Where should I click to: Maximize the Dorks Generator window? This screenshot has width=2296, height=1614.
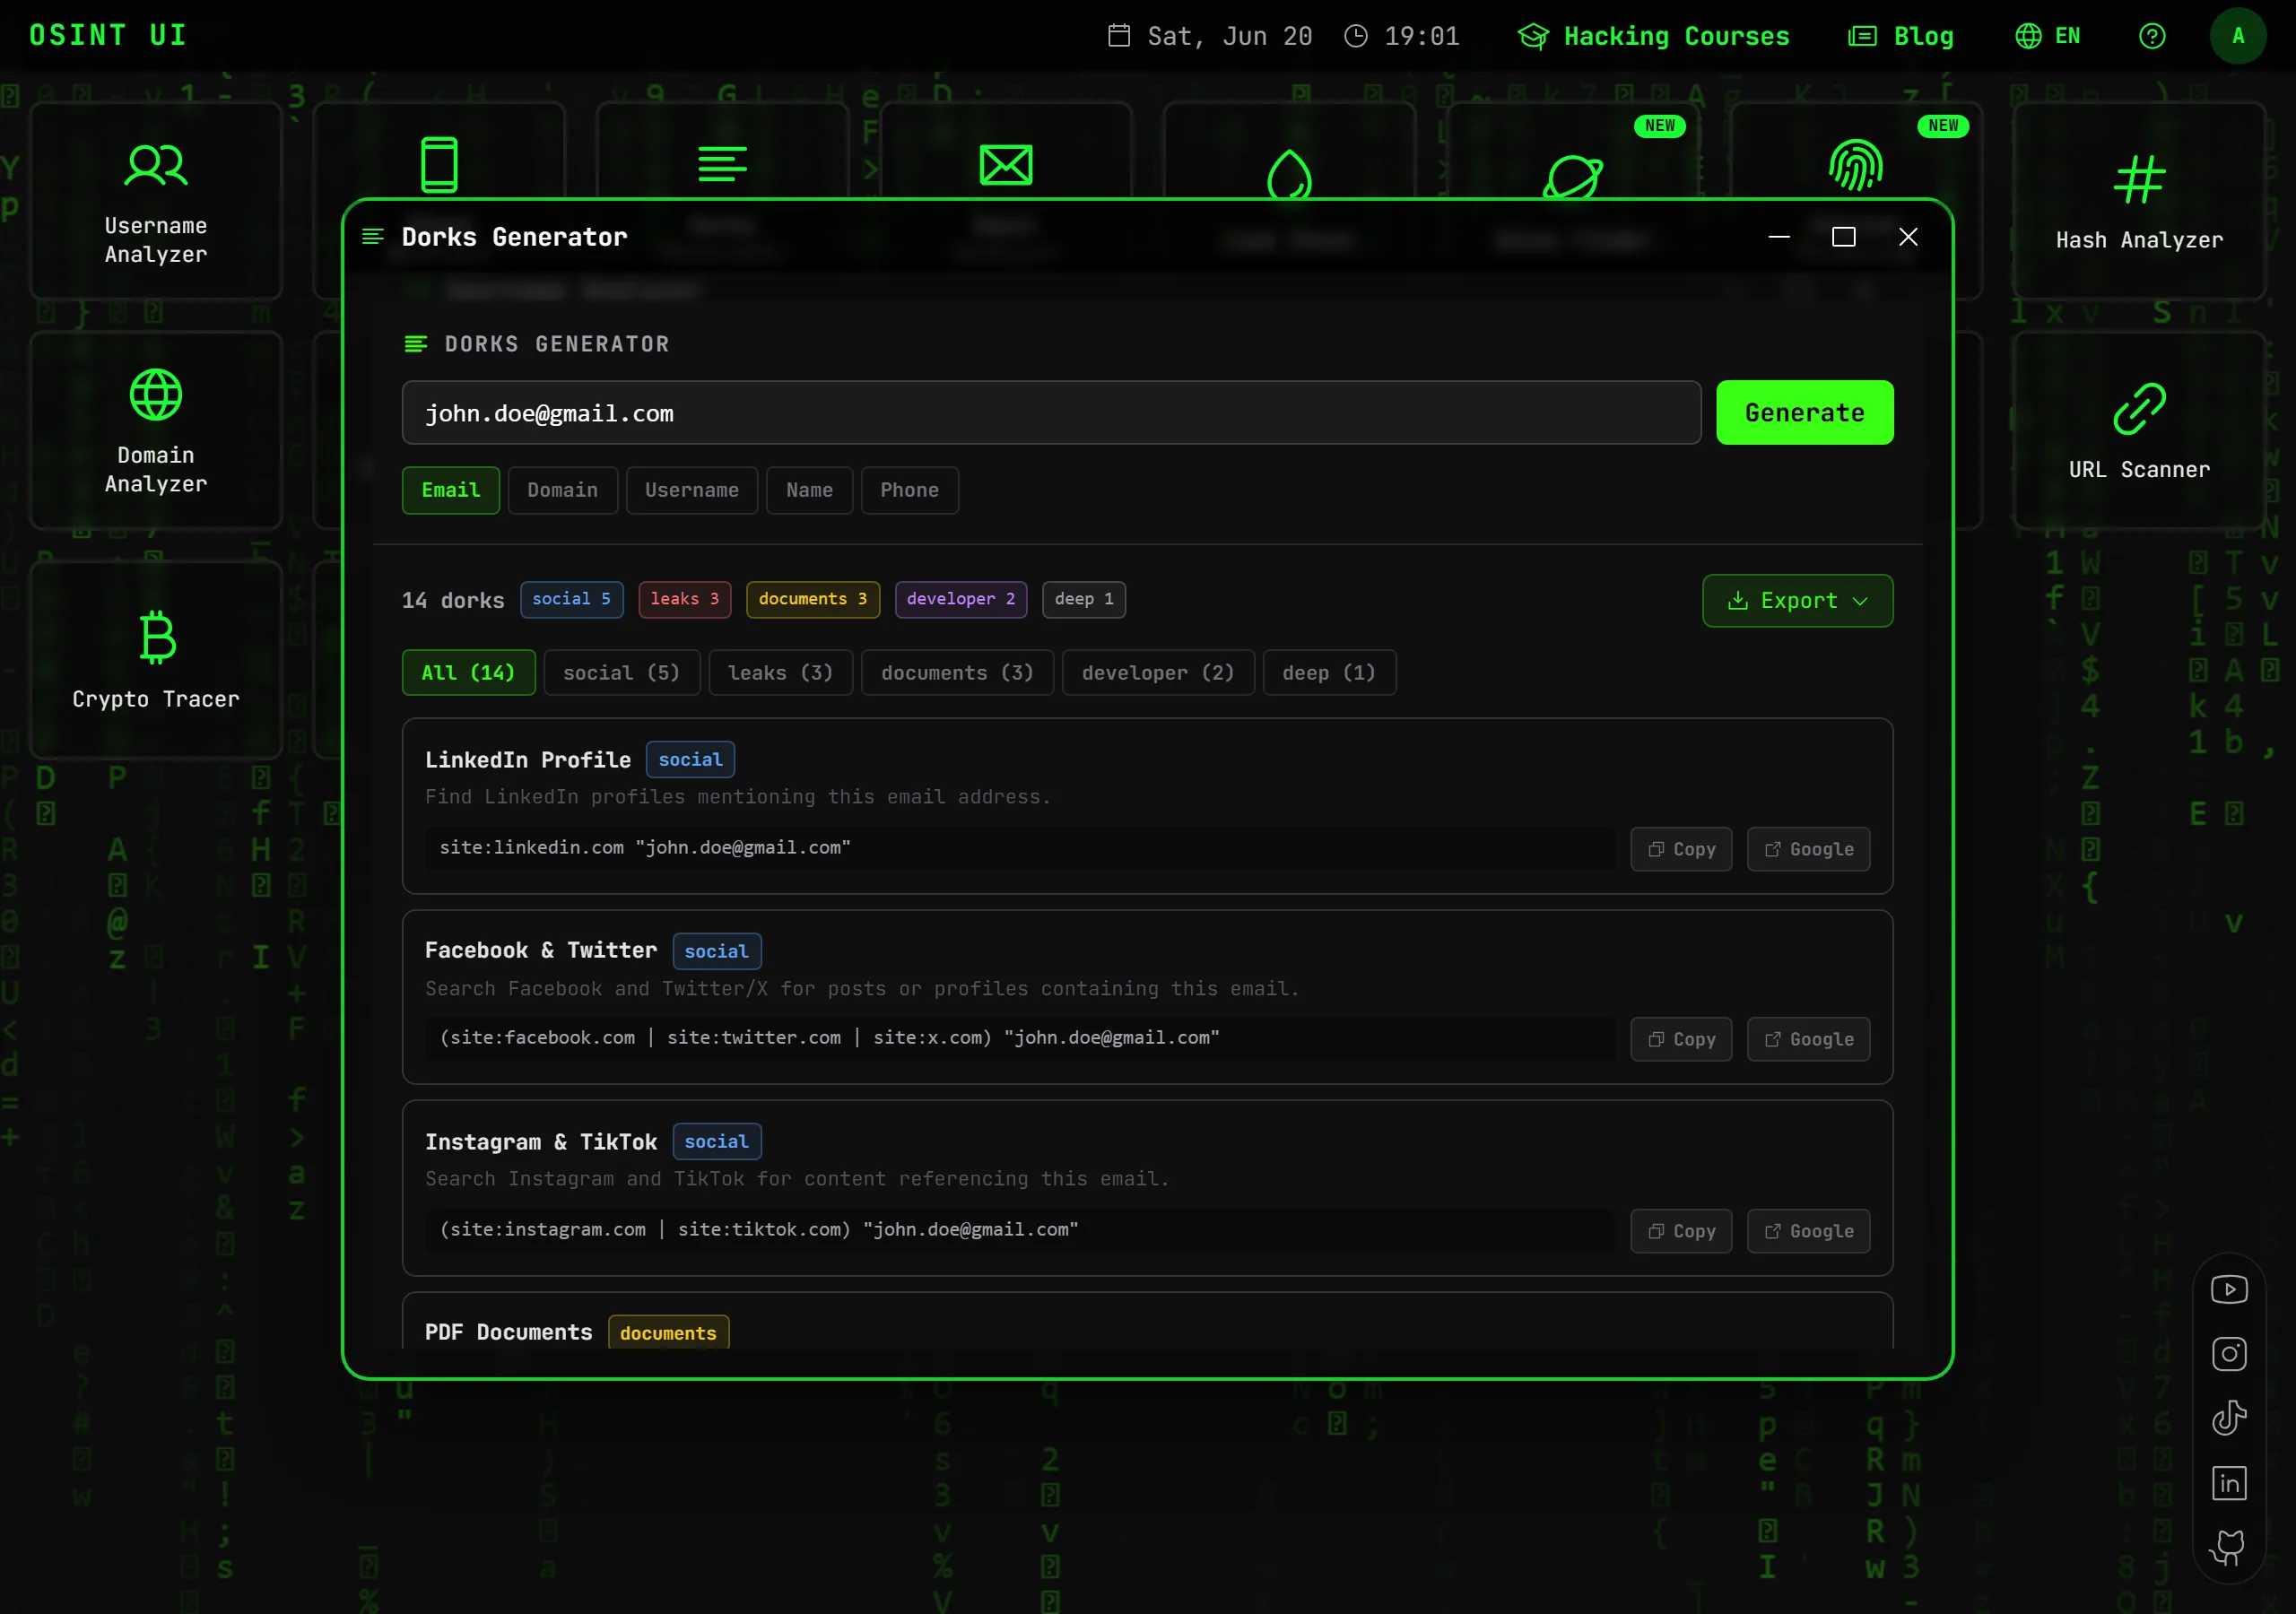coord(1843,237)
